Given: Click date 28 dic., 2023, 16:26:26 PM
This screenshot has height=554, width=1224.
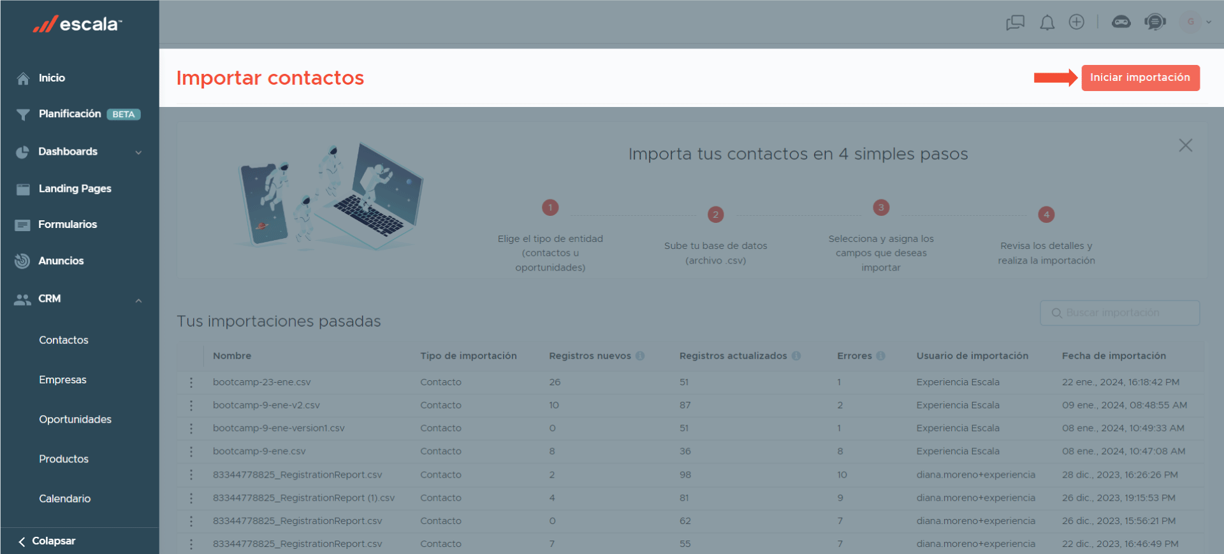Looking at the screenshot, I should 1120,474.
